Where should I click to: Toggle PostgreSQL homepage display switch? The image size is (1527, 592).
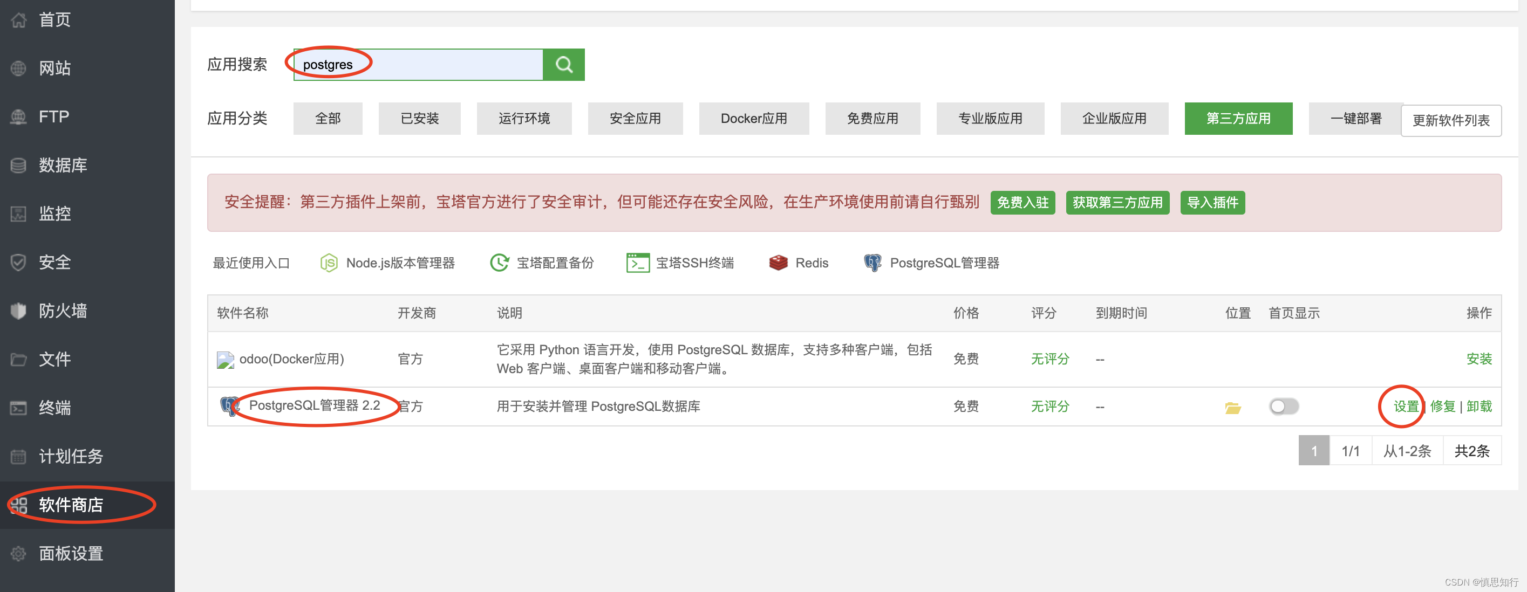click(1283, 407)
